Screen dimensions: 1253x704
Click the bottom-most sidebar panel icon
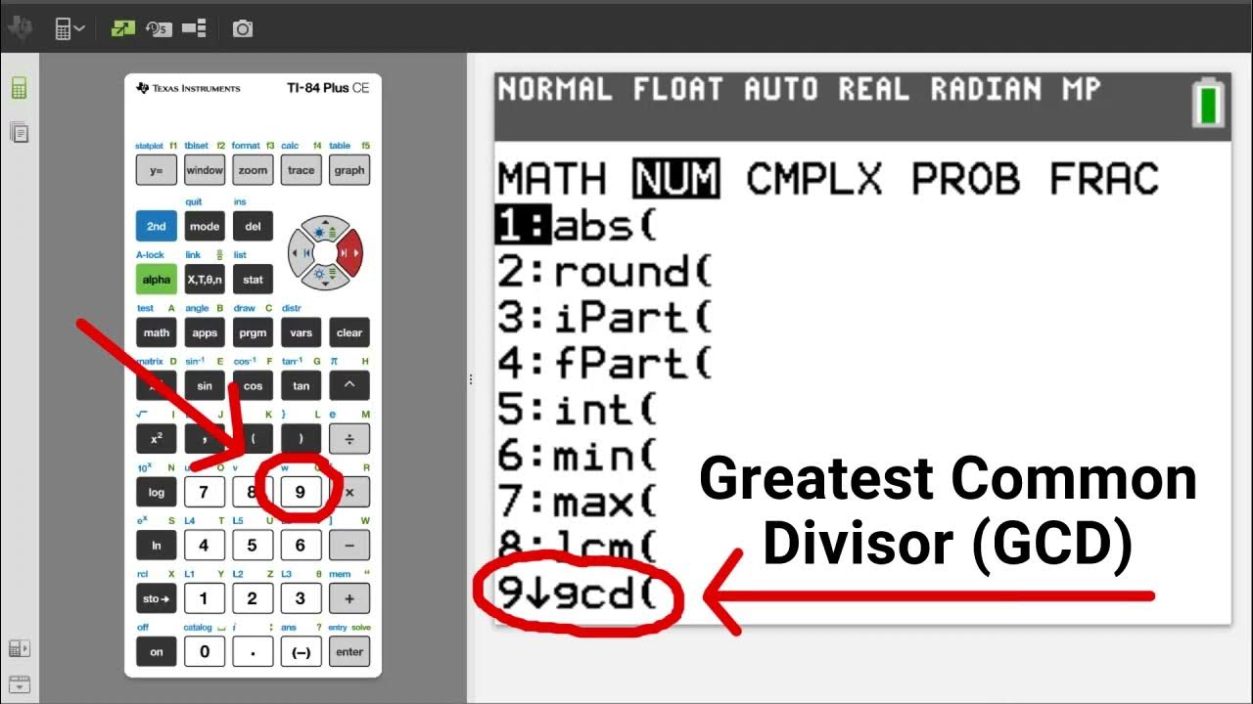pyautogui.click(x=19, y=683)
